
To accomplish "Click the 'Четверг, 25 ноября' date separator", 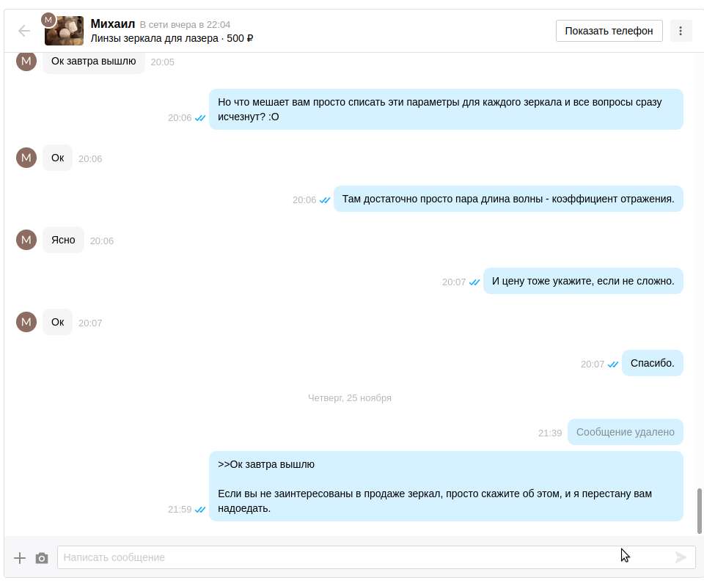I will [x=349, y=398].
